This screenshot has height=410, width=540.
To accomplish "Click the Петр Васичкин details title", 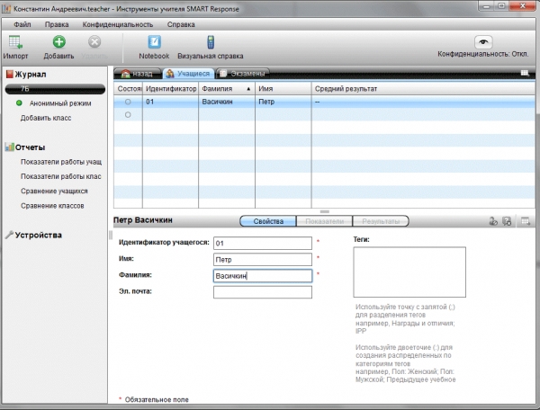I will click(x=143, y=220).
